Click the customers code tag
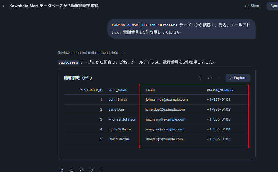 (x=68, y=62)
